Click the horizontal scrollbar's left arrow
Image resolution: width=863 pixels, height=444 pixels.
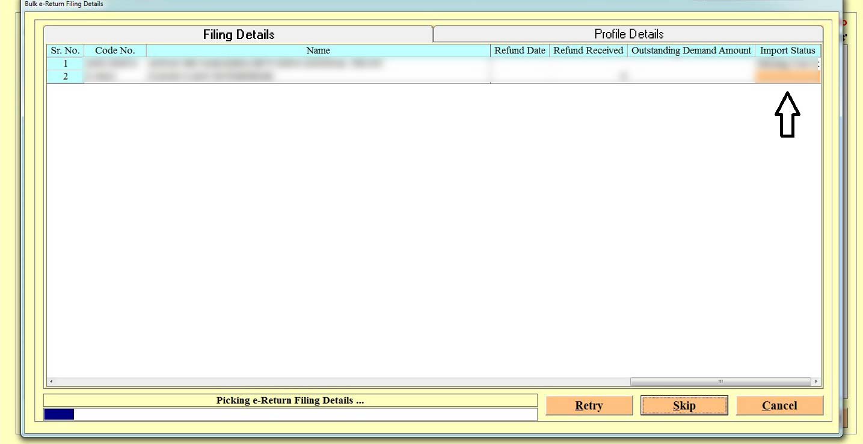click(x=51, y=382)
